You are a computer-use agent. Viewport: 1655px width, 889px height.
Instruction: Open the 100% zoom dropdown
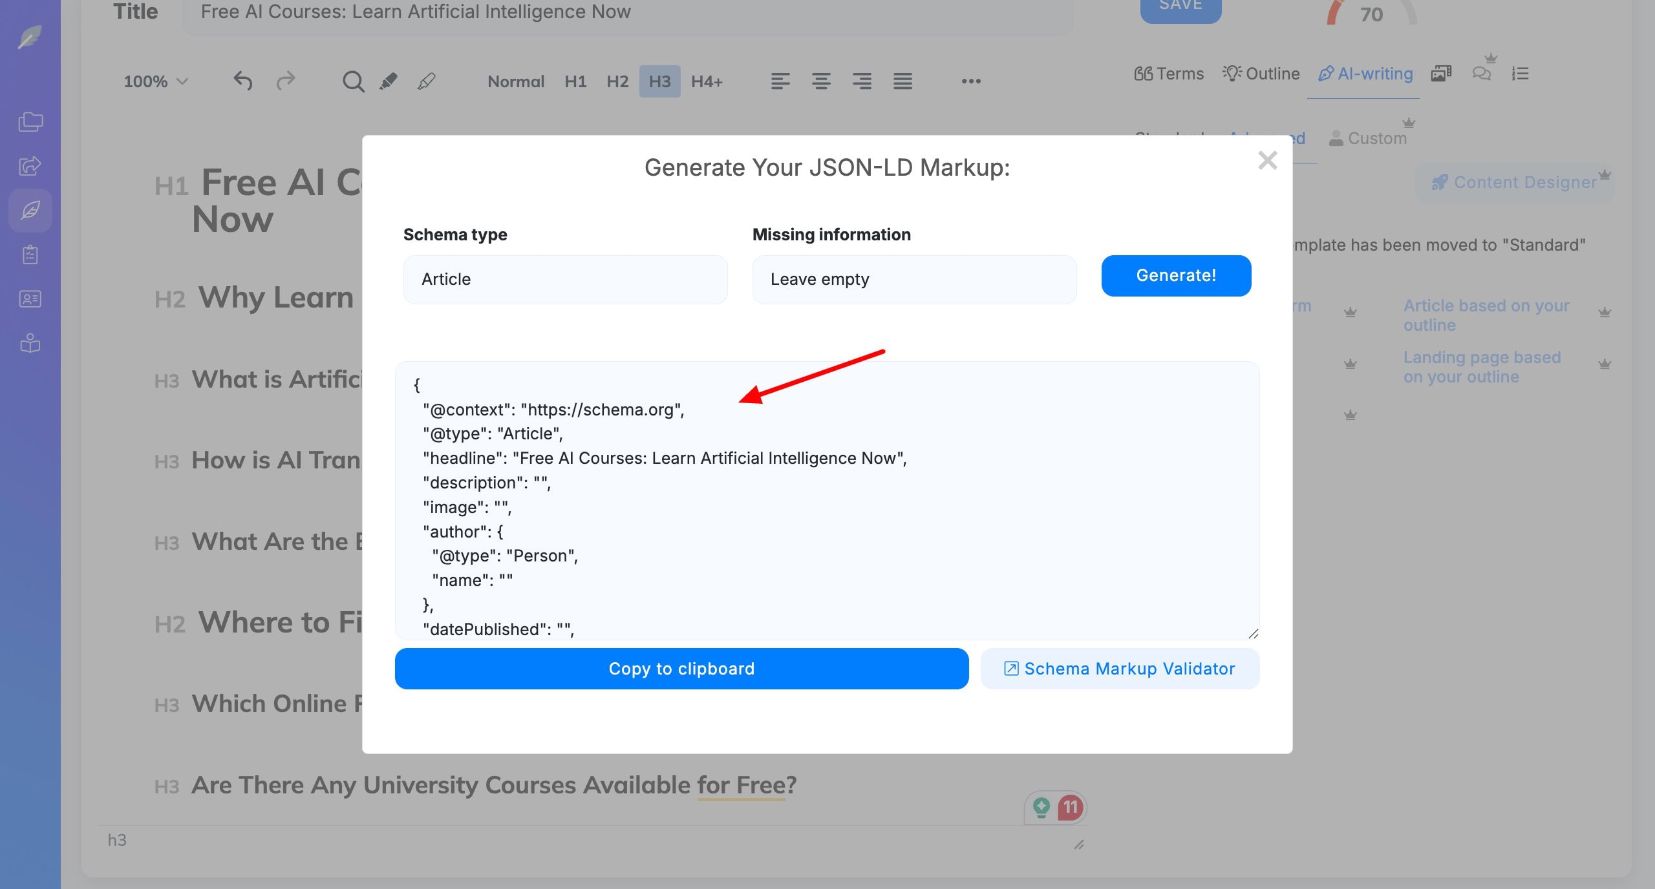155,81
